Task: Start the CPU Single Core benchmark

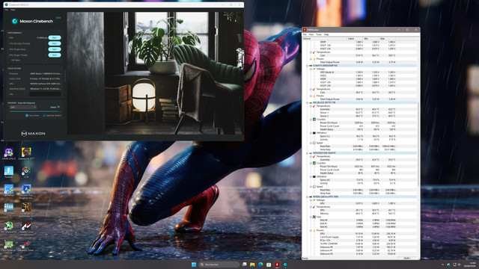Action: [55, 49]
